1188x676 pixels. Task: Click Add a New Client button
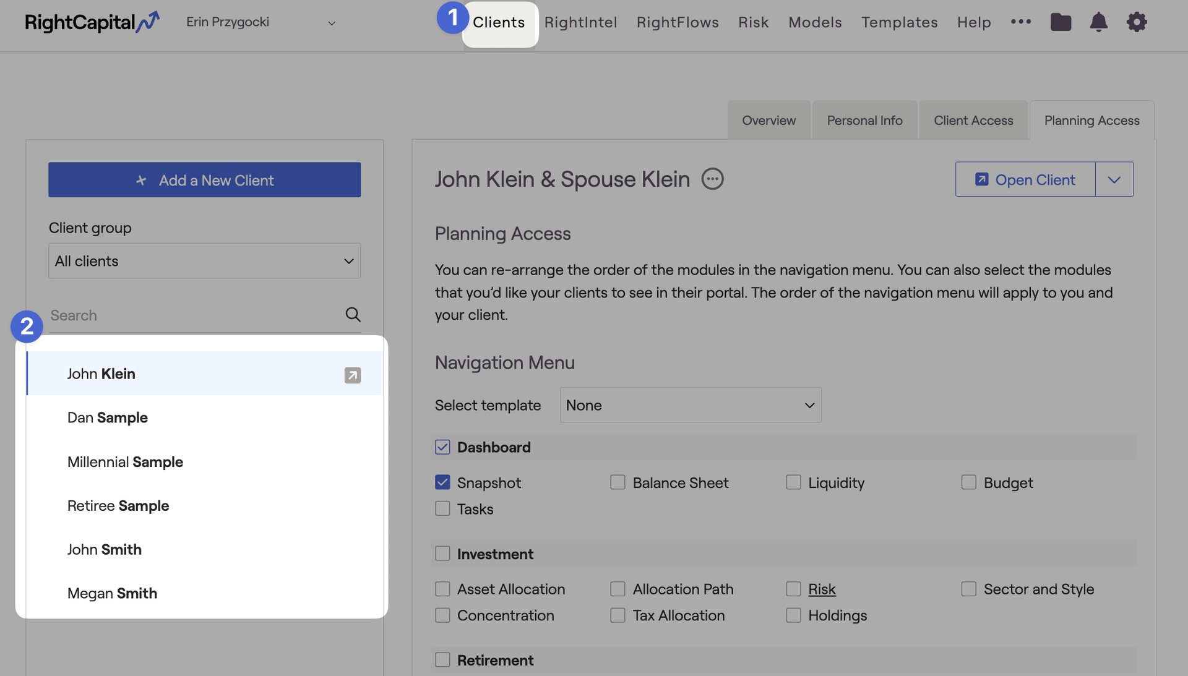coord(205,180)
